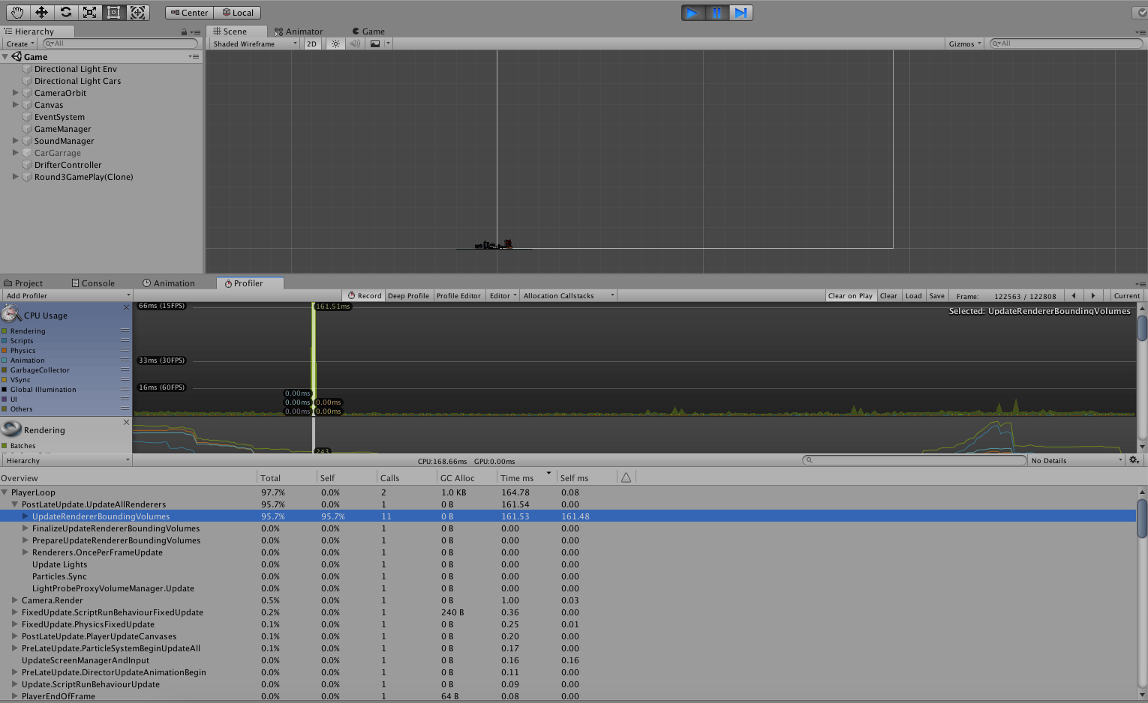Screen dimensions: 1148x703
Task: Click the Scene view search field
Action: [1065, 43]
